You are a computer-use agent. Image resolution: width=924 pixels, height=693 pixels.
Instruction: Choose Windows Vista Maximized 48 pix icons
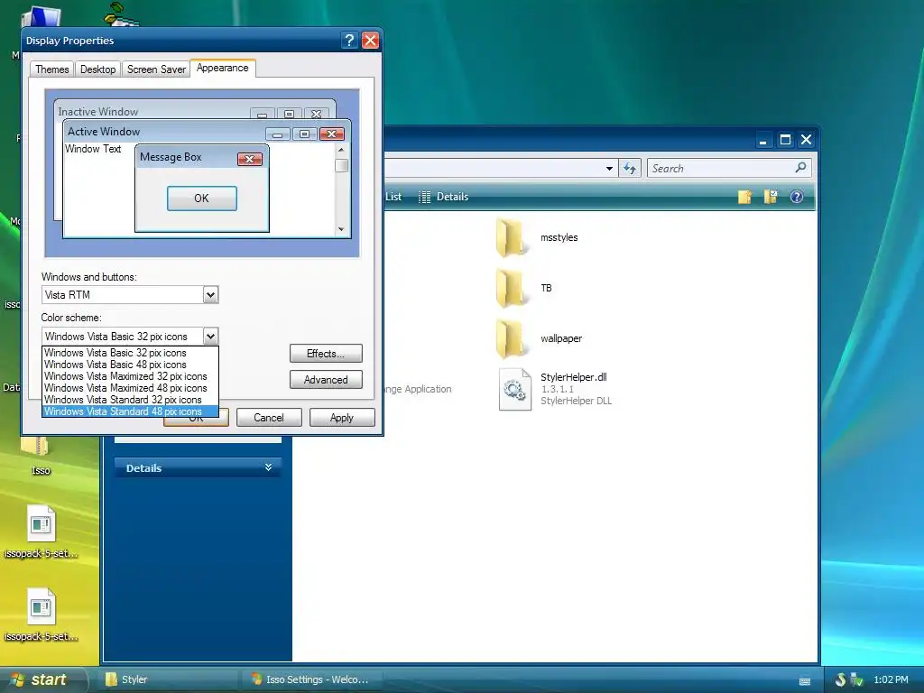tap(130, 388)
